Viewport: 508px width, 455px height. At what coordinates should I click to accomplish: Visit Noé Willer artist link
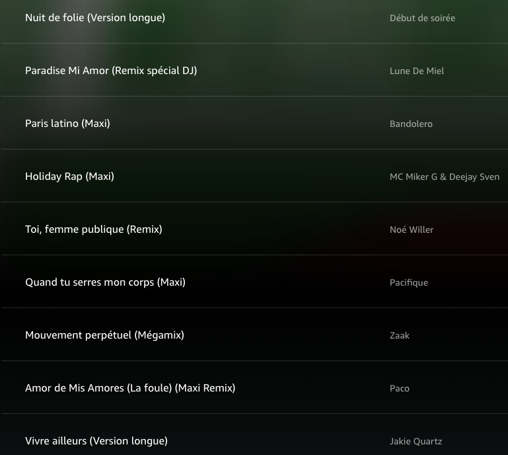[x=412, y=229]
